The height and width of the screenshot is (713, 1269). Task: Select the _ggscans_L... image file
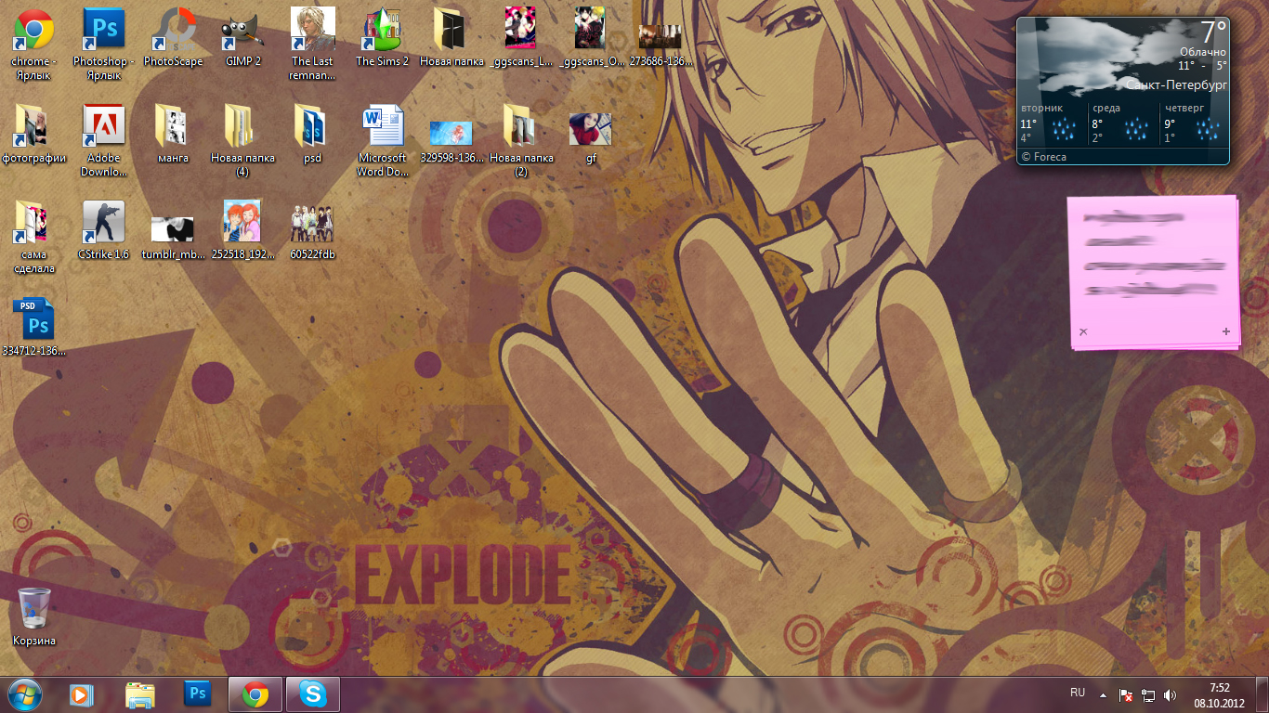click(521, 37)
